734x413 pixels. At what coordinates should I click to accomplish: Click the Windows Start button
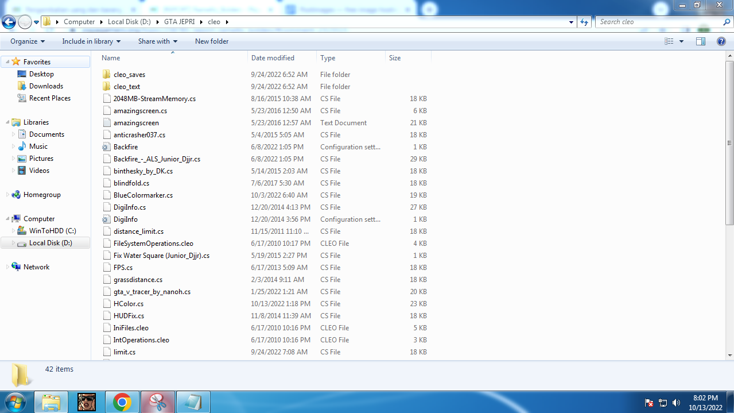point(14,402)
